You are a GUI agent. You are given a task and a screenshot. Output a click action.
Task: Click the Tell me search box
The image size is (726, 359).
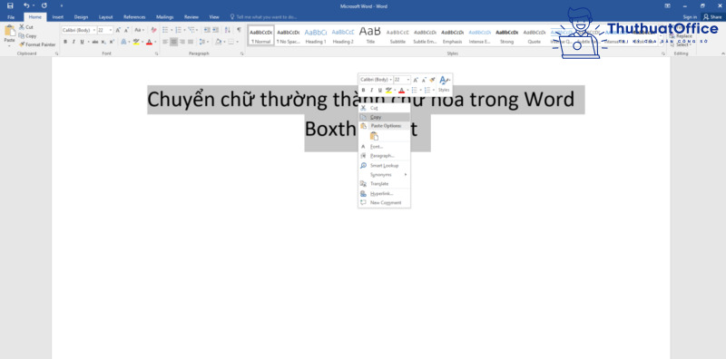click(264, 17)
